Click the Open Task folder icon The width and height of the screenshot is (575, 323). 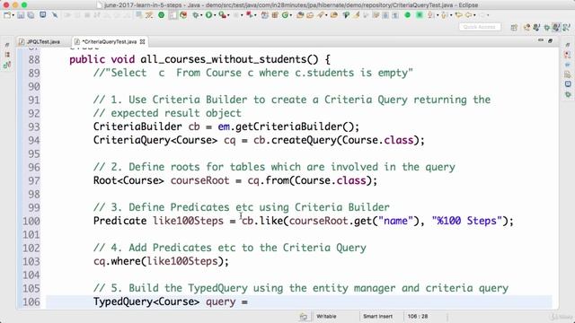pos(310,15)
